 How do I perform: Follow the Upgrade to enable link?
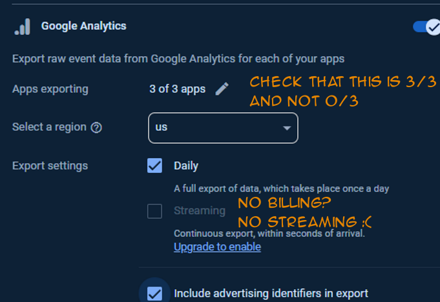click(x=217, y=247)
